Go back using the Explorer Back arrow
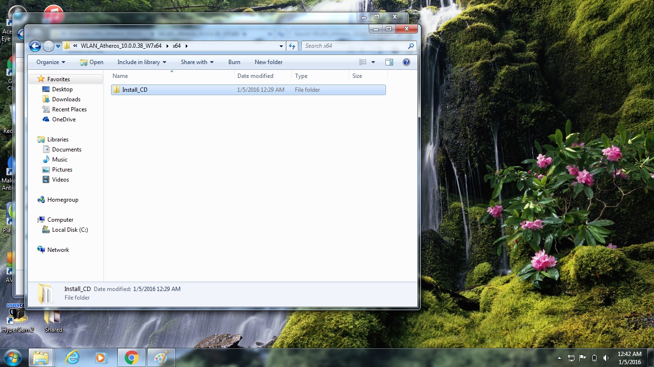Screen dimensions: 654x367 click(x=35, y=46)
